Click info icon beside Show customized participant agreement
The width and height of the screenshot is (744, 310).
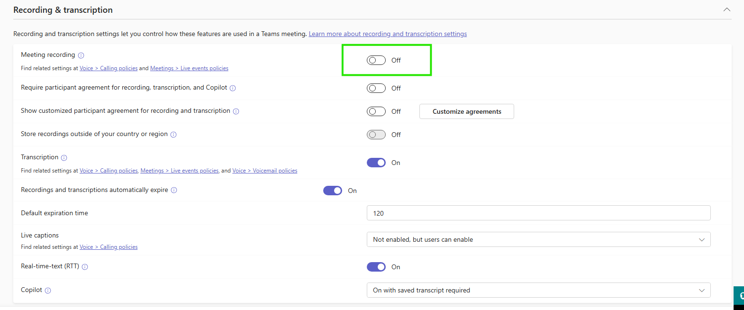pyautogui.click(x=236, y=111)
